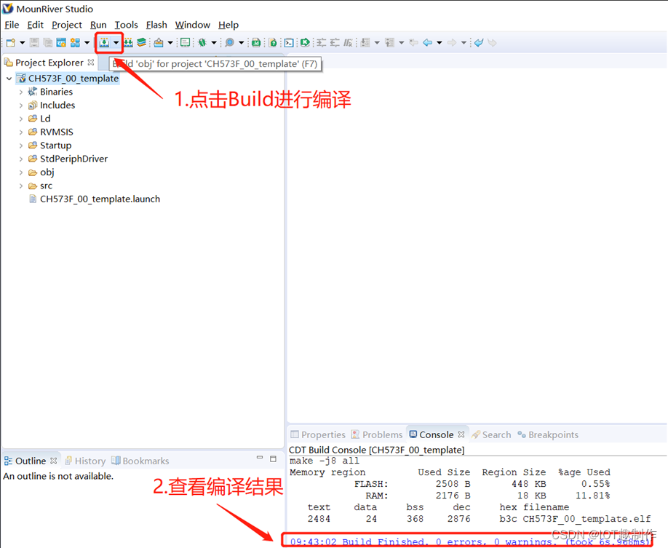Expand the Startup folder node
Image resolution: width=668 pixels, height=548 pixels.
coord(21,146)
